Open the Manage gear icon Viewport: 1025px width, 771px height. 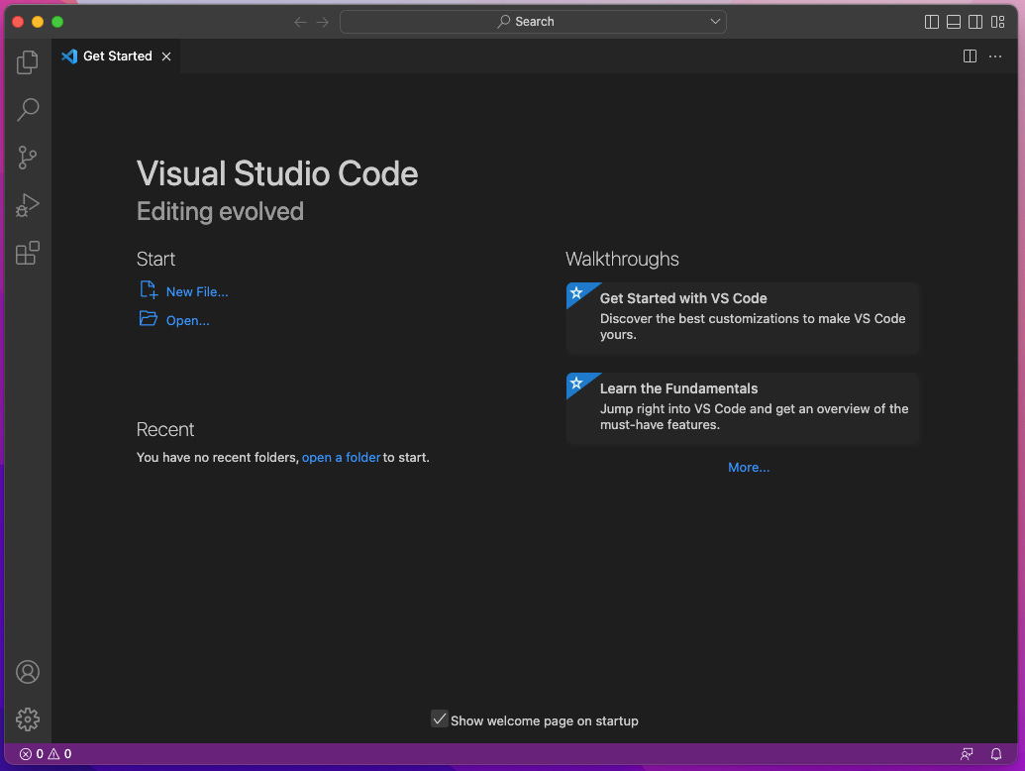point(28,719)
